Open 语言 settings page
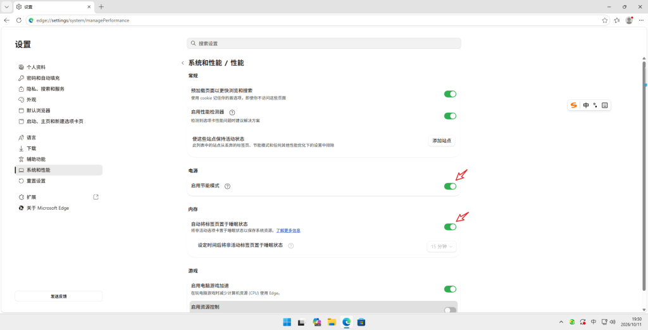This screenshot has width=648, height=330. [x=58, y=137]
